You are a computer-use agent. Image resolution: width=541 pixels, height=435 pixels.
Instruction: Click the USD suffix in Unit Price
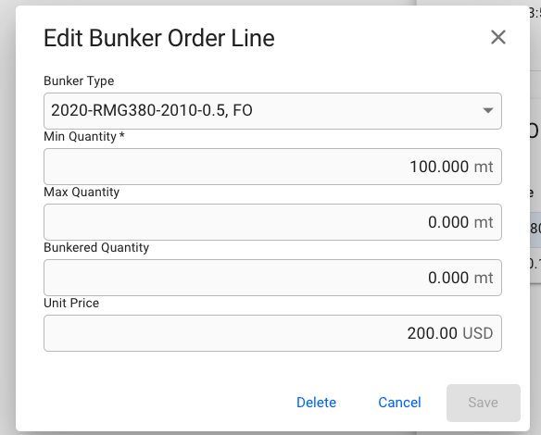click(x=477, y=333)
